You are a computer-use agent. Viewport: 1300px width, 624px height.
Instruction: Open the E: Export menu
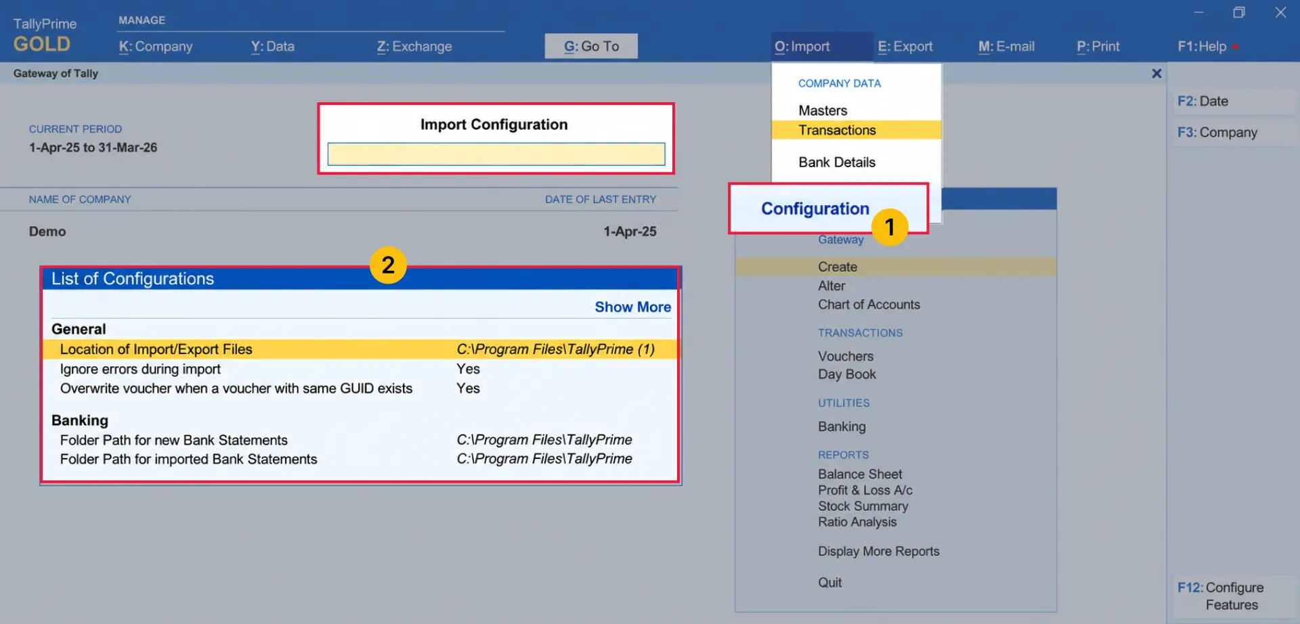905,47
